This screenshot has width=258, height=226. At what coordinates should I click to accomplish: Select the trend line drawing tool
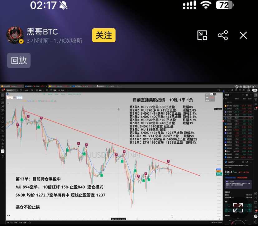tap(2, 99)
